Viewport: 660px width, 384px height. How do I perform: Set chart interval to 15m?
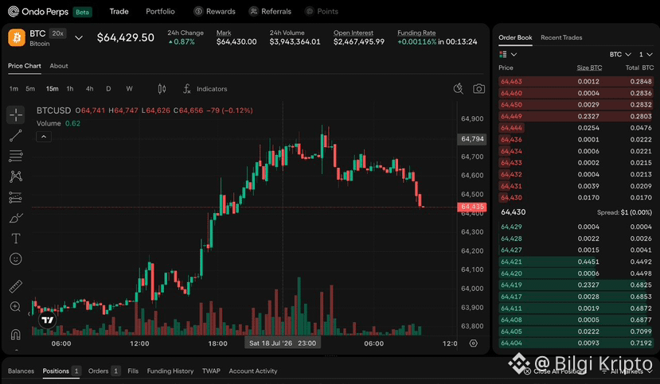(x=53, y=89)
